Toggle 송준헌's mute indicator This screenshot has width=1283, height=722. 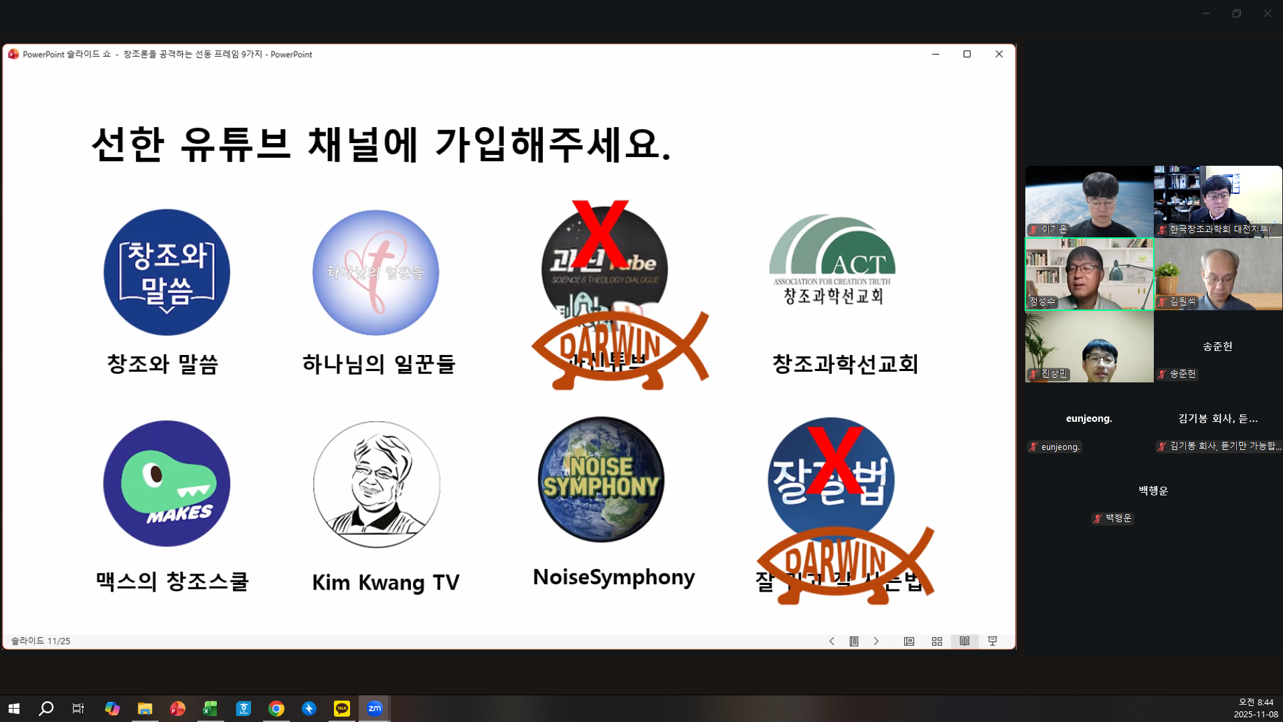[1163, 374]
